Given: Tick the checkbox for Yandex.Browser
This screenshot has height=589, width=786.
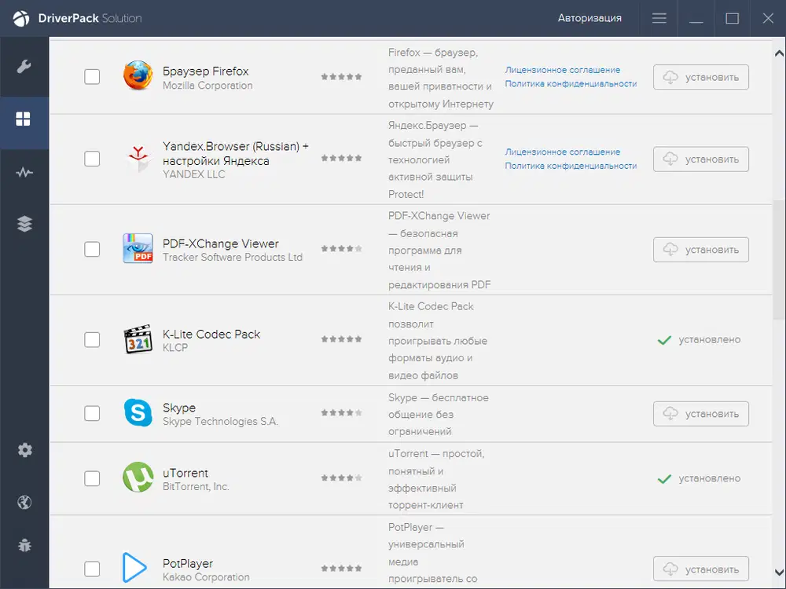Looking at the screenshot, I should 92,159.
